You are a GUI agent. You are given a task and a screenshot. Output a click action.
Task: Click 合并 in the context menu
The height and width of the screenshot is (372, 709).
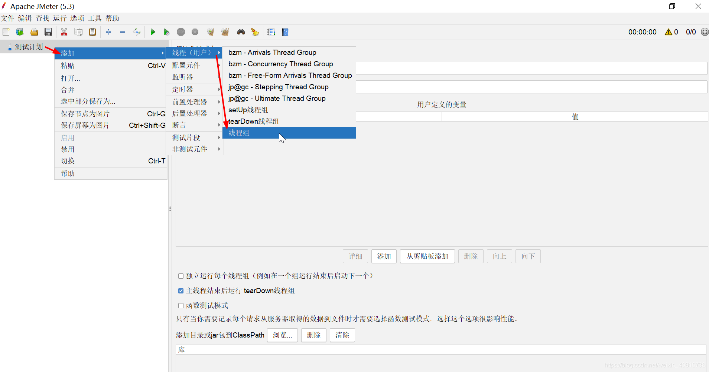111,90
